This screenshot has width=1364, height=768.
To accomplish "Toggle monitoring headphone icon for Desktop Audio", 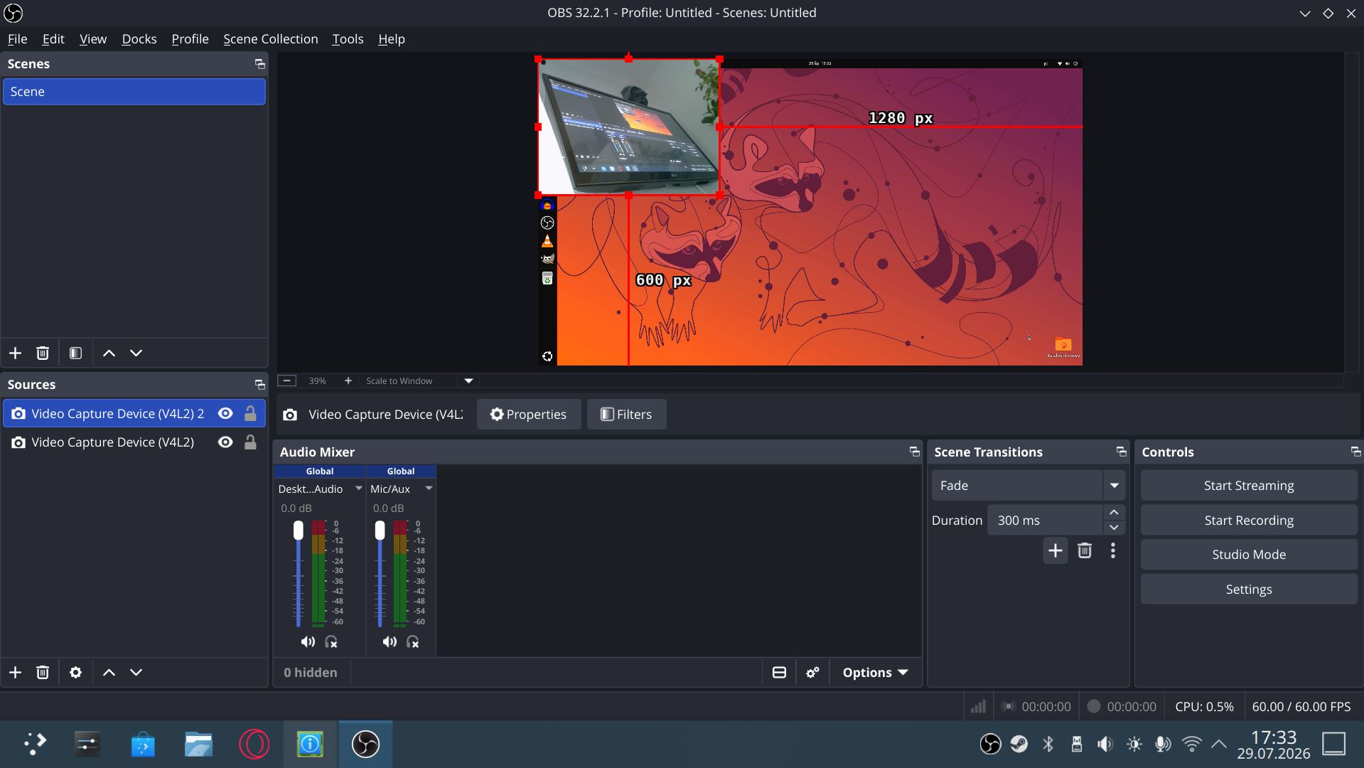I will [331, 641].
